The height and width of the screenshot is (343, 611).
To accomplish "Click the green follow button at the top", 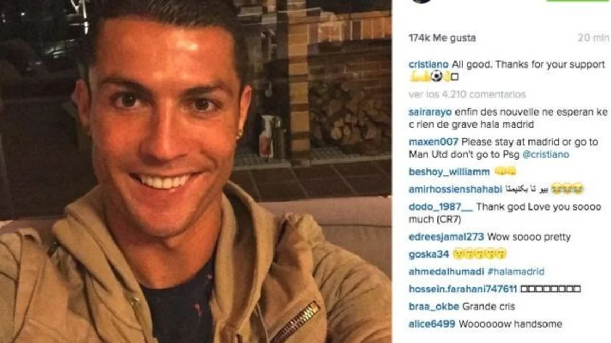I will pyautogui.click(x=578, y=1).
